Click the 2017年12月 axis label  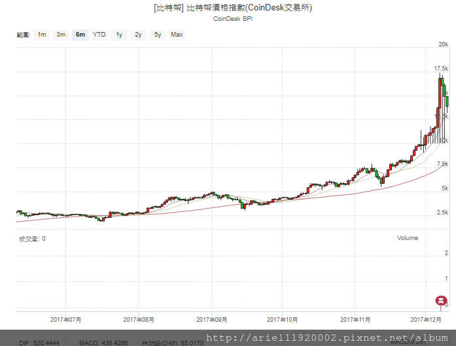[426, 320]
